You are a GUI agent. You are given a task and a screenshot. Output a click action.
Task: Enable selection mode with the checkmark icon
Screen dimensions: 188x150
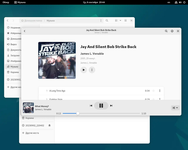coord(172,31)
